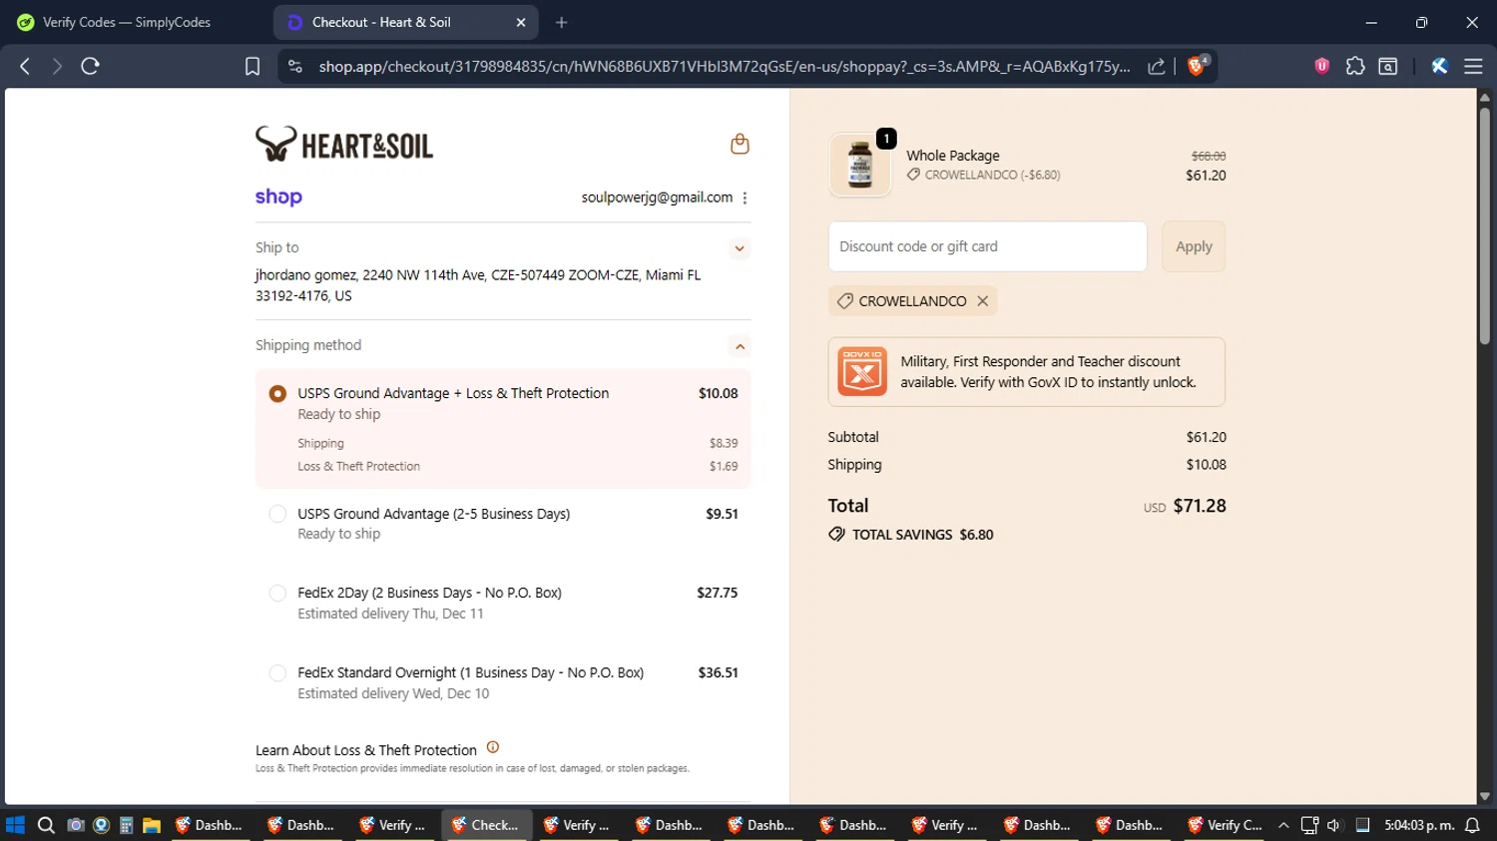This screenshot has height=841, width=1497.
Task: Click the Subtotal $61.20 value
Action: tap(1207, 437)
